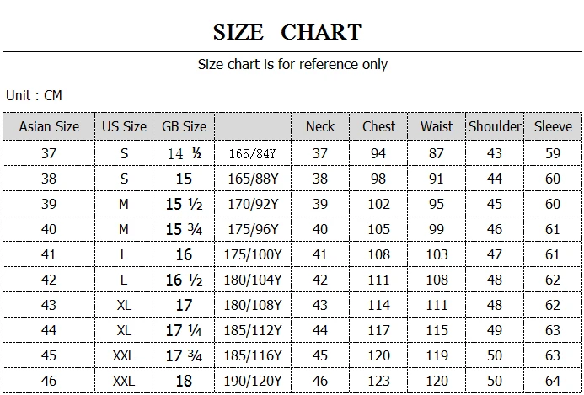This screenshot has width=584, height=395.
Task: Click the 175/100Y cell
Action: (x=253, y=254)
